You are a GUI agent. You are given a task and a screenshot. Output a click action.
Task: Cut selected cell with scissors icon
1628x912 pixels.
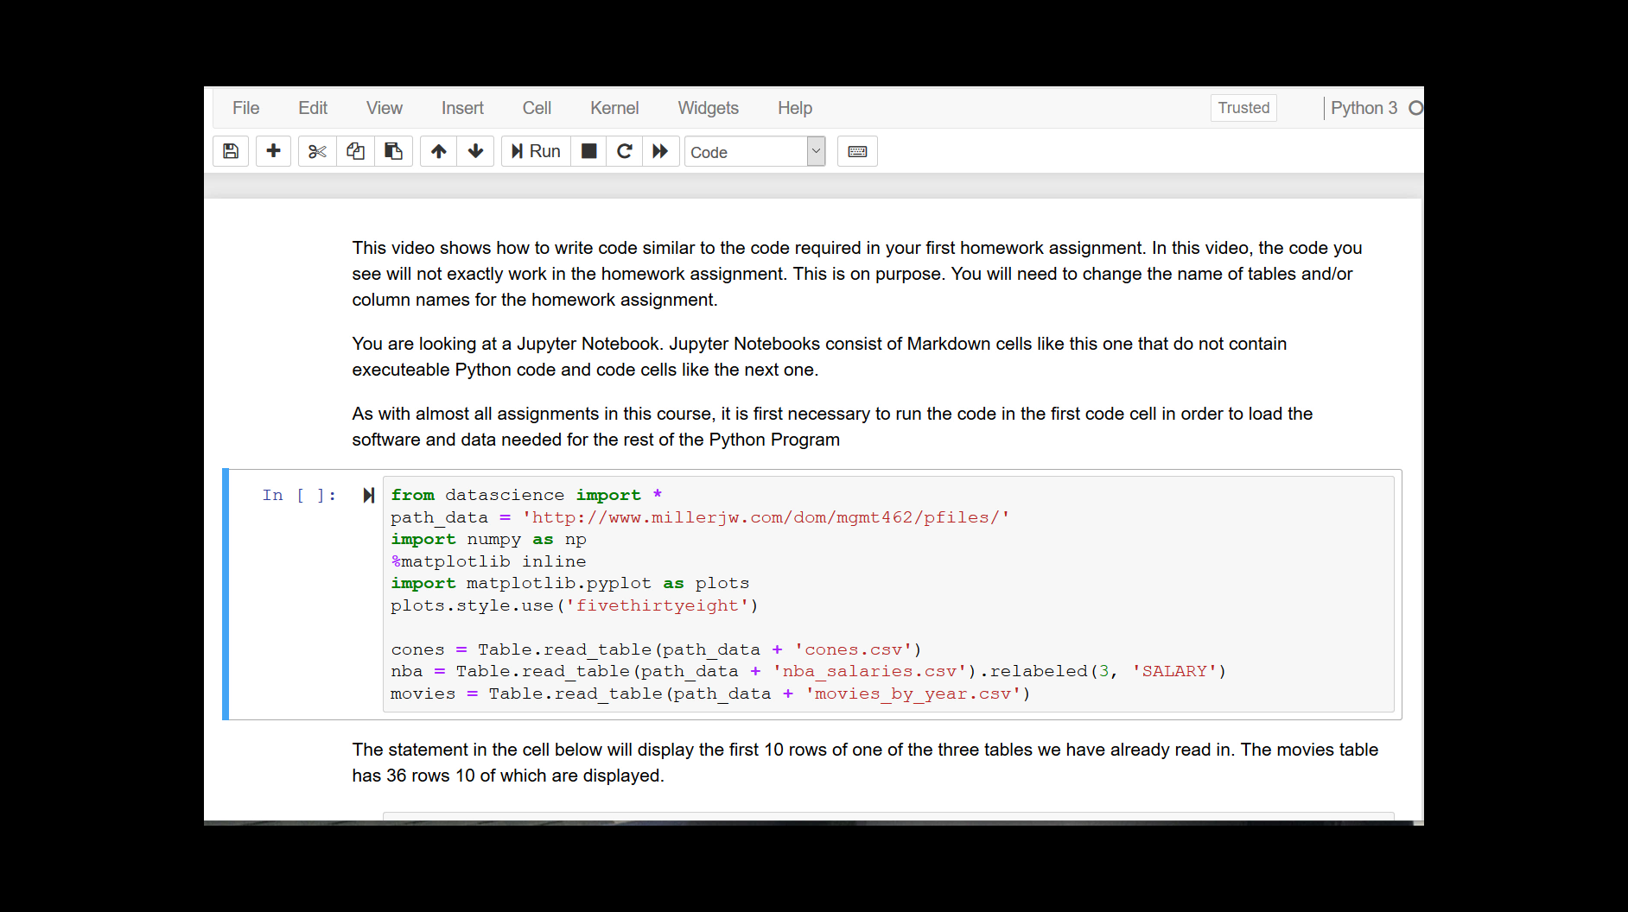[317, 151]
